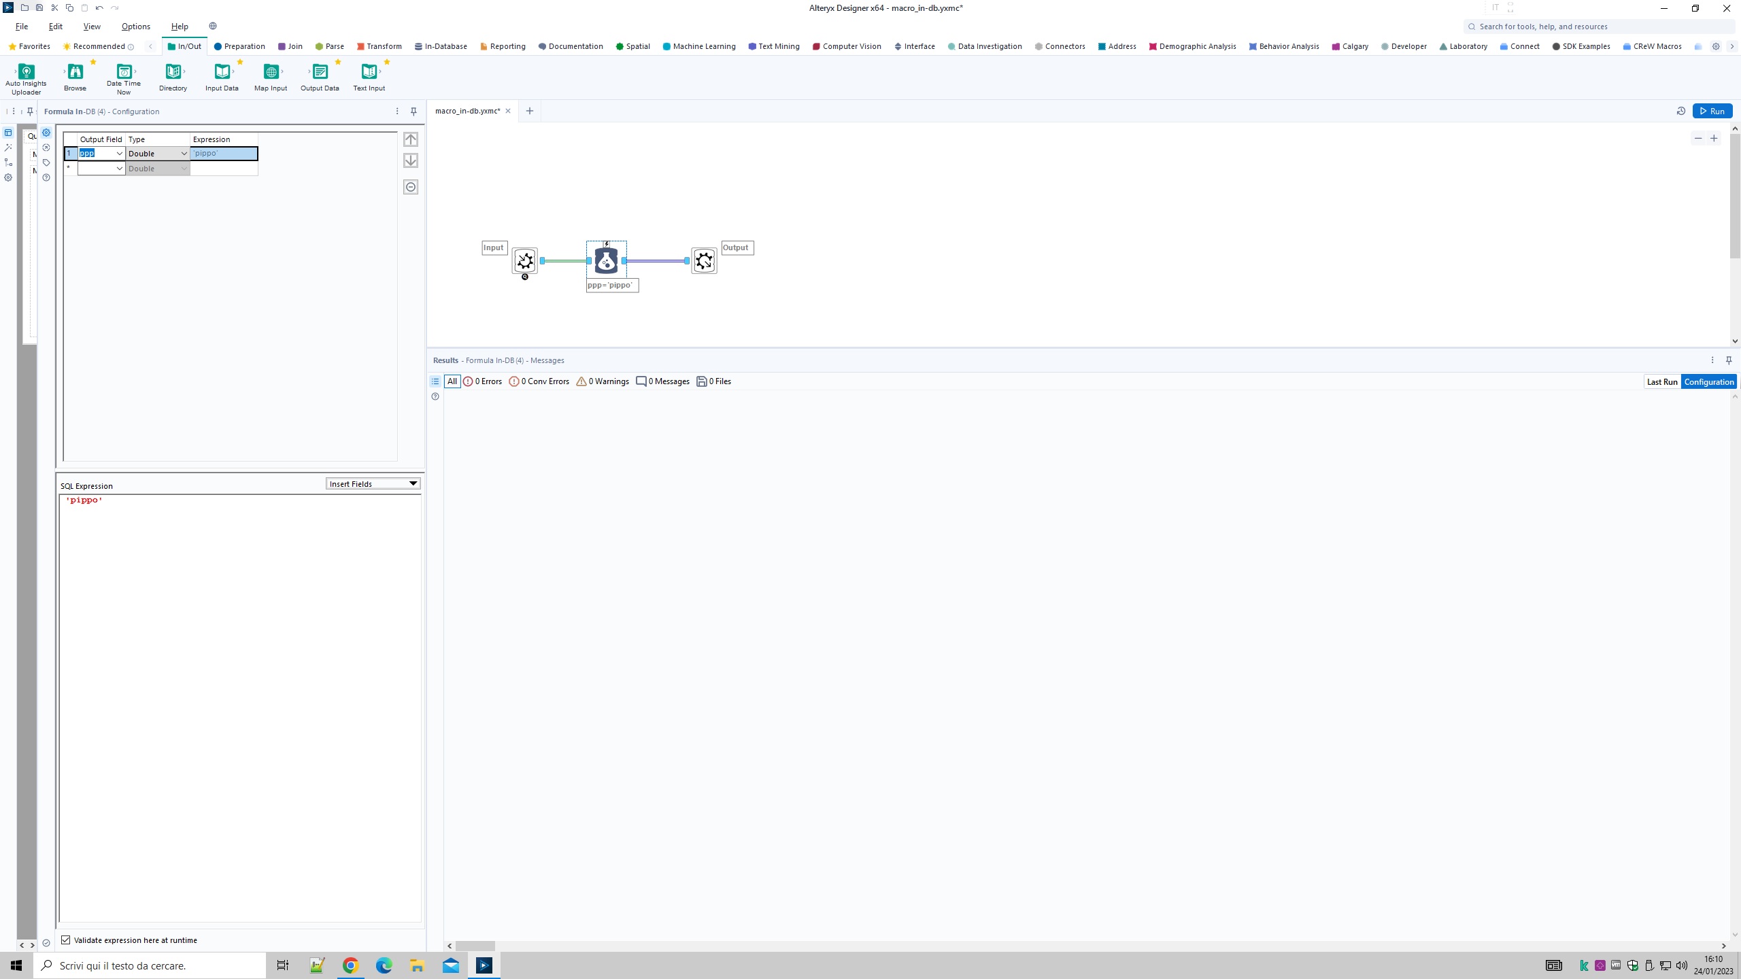Open the Options menu

click(135, 26)
